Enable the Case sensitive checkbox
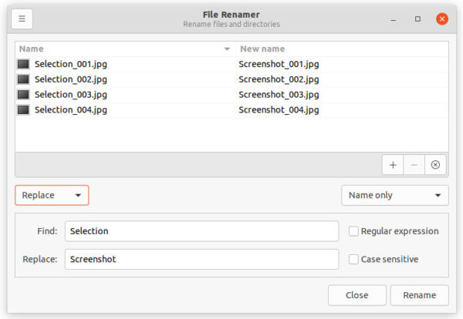This screenshot has width=463, height=319. pos(353,260)
